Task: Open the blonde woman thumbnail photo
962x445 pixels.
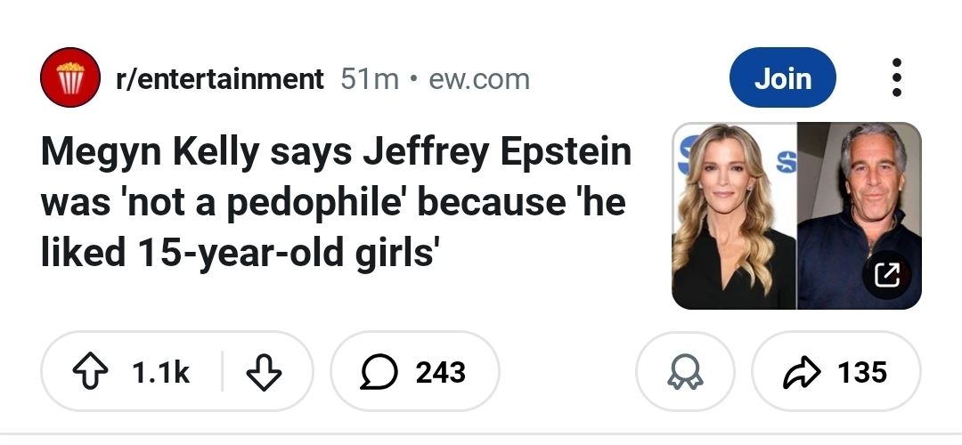Action: 733,216
